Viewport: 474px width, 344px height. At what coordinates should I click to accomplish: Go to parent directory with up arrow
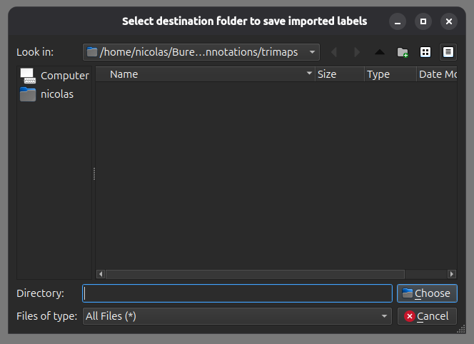[380, 52]
